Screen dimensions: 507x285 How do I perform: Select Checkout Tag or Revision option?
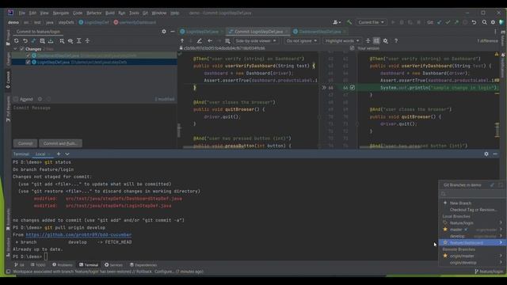point(474,210)
